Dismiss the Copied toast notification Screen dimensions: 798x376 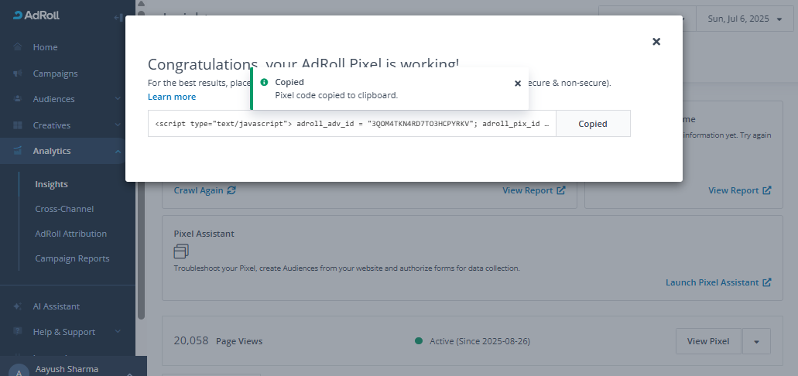coord(518,84)
